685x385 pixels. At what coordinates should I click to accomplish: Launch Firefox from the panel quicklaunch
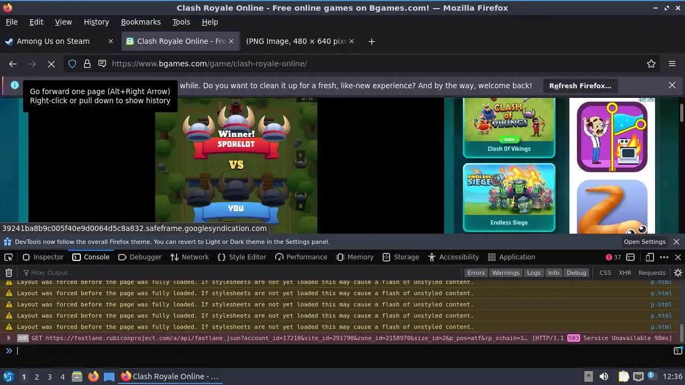click(x=93, y=376)
